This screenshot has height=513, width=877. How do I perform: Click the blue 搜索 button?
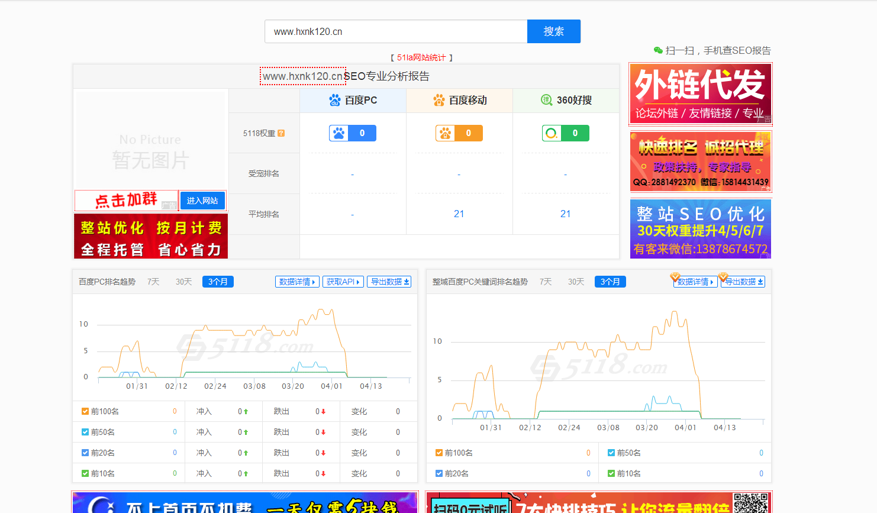click(x=554, y=31)
